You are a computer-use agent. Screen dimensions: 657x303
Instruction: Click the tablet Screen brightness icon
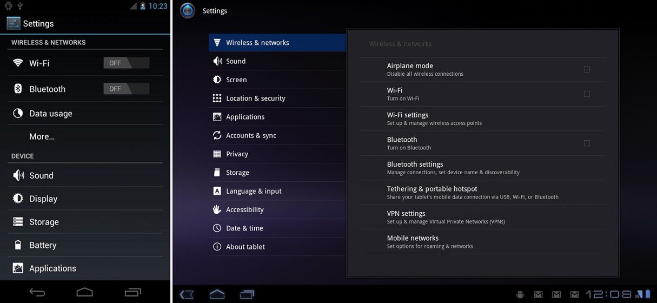coord(217,80)
